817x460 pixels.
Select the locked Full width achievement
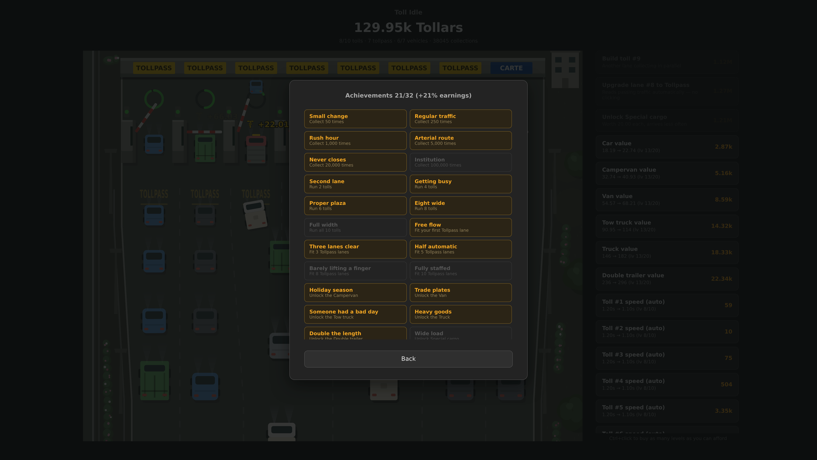coord(355,227)
